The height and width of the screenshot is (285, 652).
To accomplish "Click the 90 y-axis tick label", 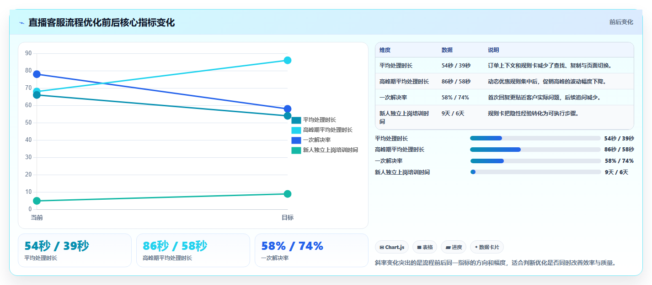I will [x=28, y=53].
